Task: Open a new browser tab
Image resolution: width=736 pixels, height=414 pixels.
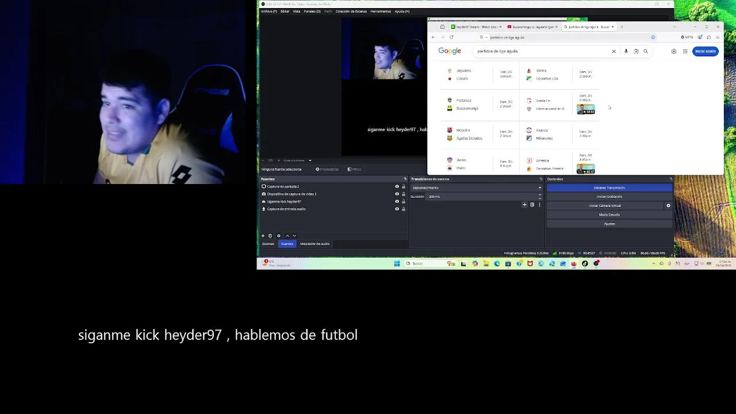Action: 622,27
